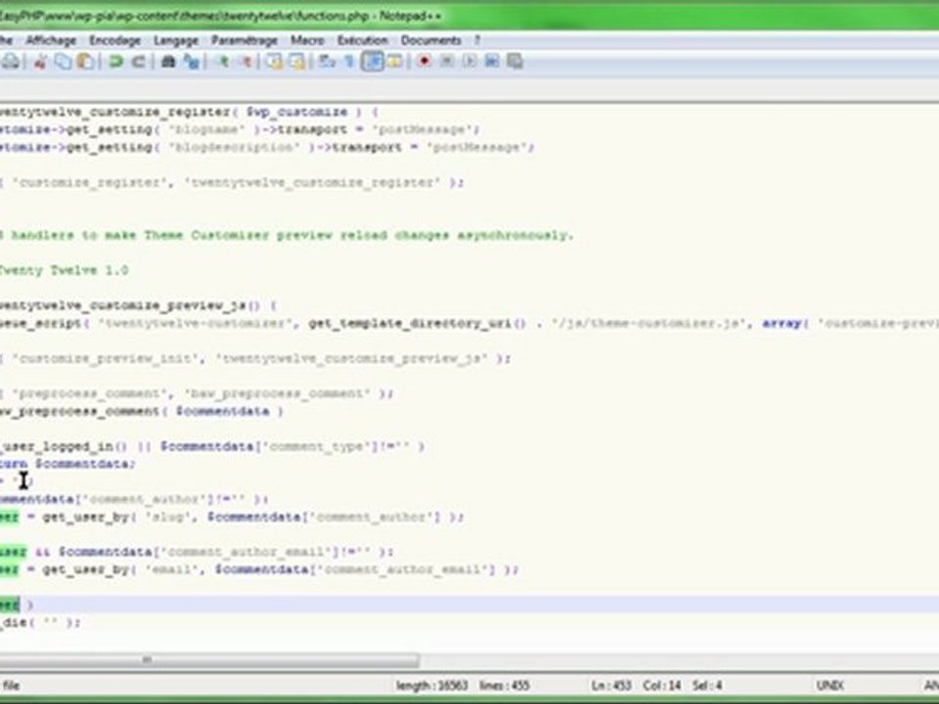Click the Zoom In icon
This screenshot has height=704, width=939.
click(x=223, y=61)
